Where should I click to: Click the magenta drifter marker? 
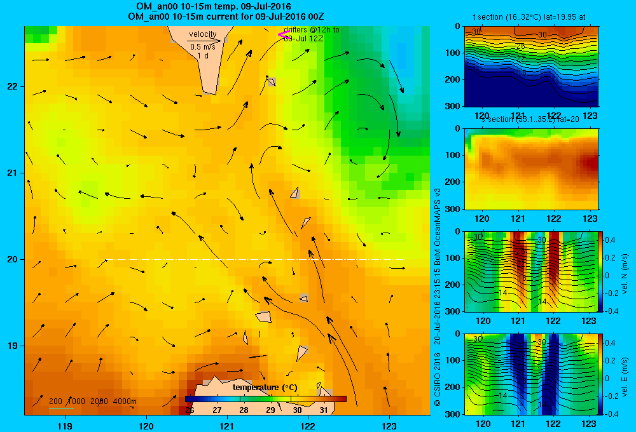(x=283, y=34)
